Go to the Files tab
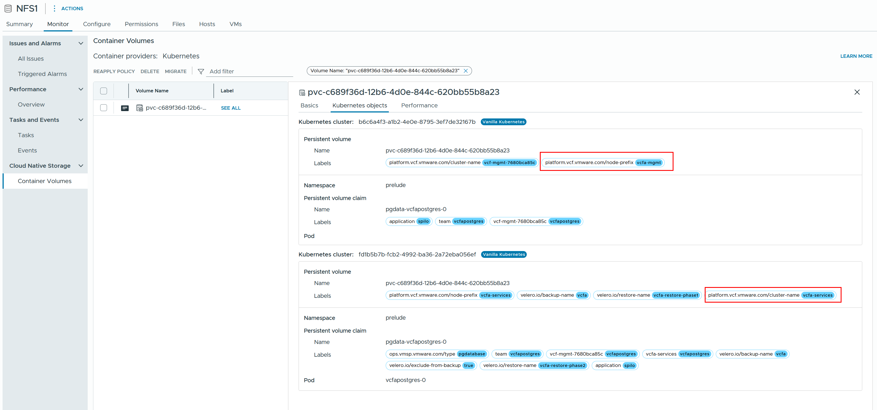Viewport: 877px width, 410px height. 179,24
